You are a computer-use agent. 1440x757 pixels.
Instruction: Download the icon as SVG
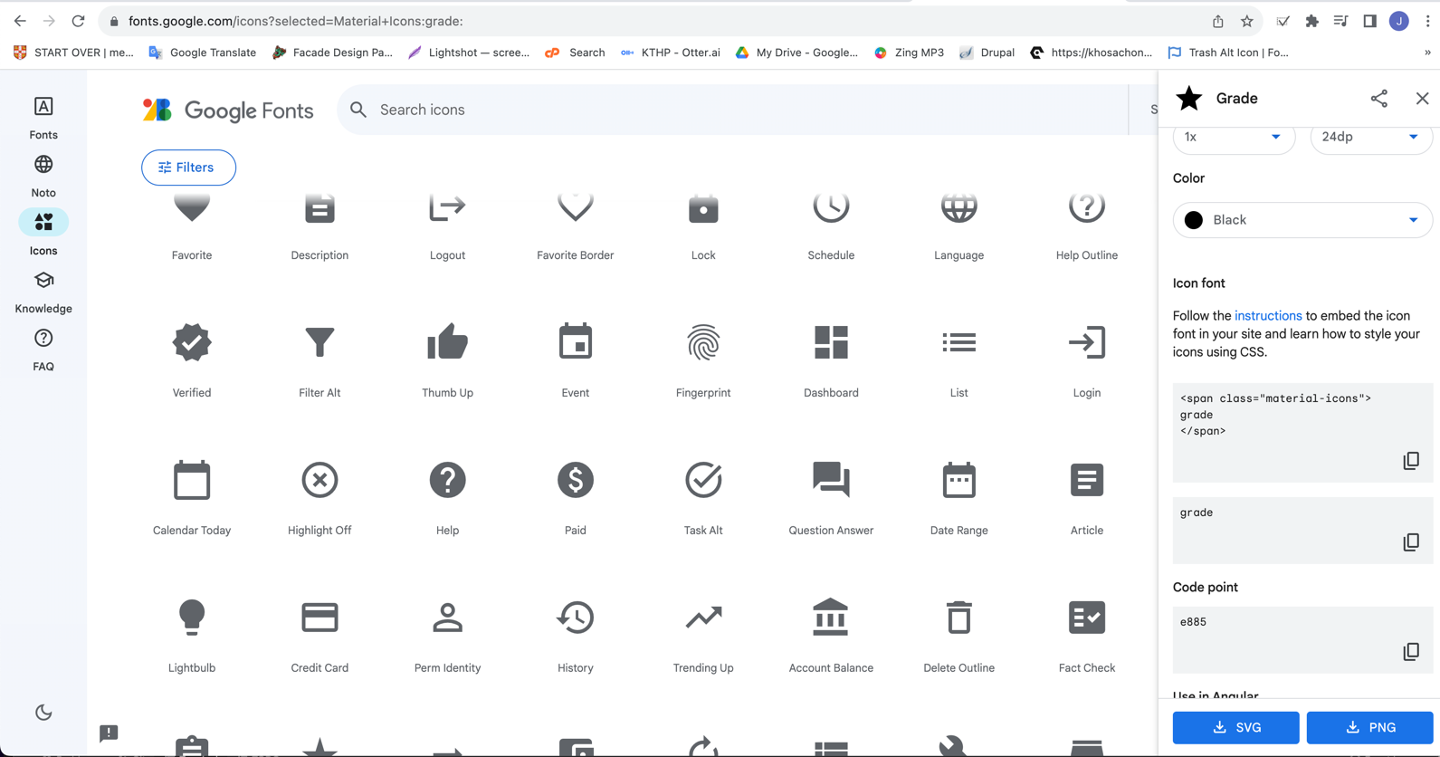coord(1235,727)
